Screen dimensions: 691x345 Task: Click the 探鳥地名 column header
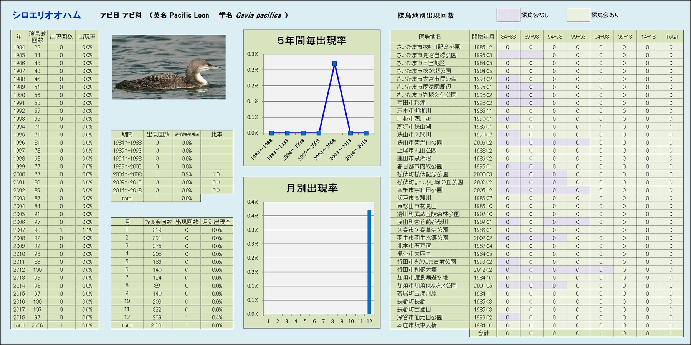coord(430,37)
